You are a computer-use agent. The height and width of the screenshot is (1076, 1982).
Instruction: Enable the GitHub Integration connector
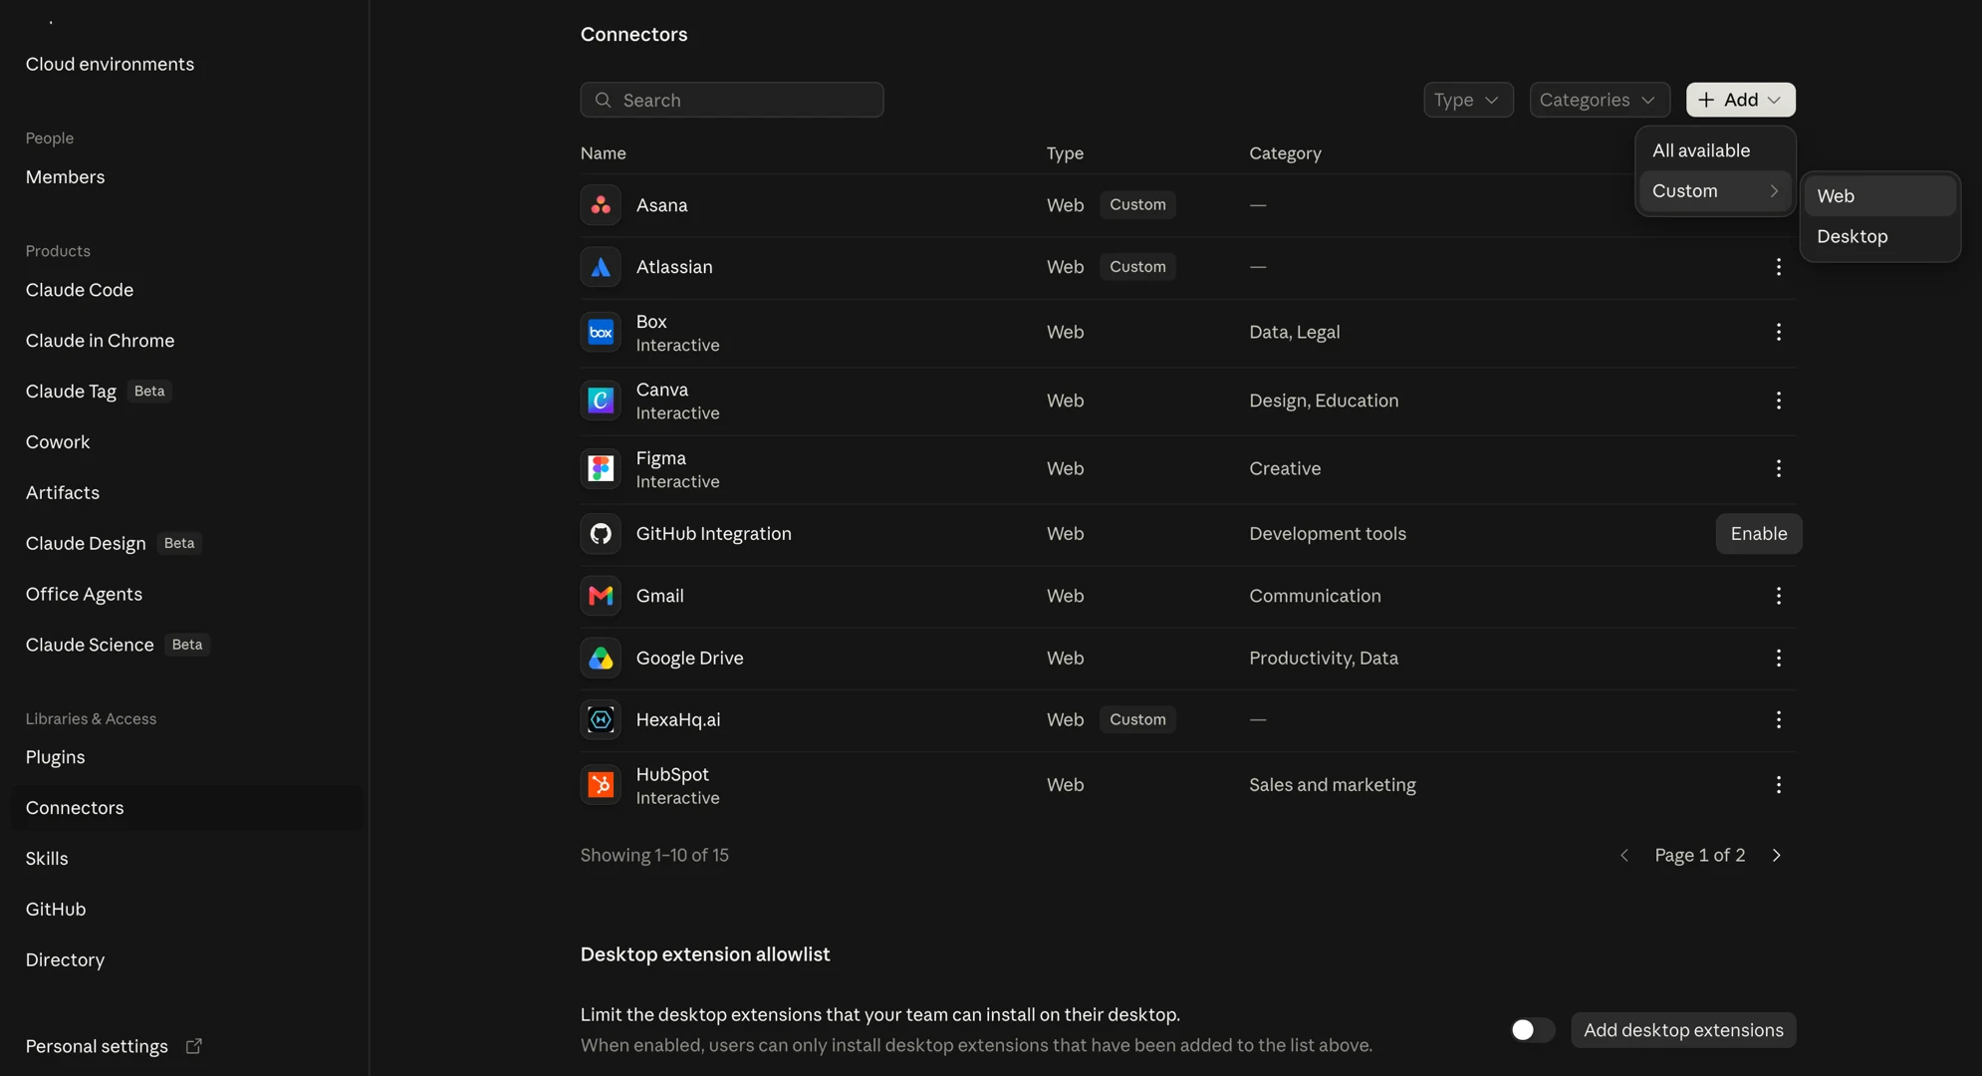(1758, 534)
